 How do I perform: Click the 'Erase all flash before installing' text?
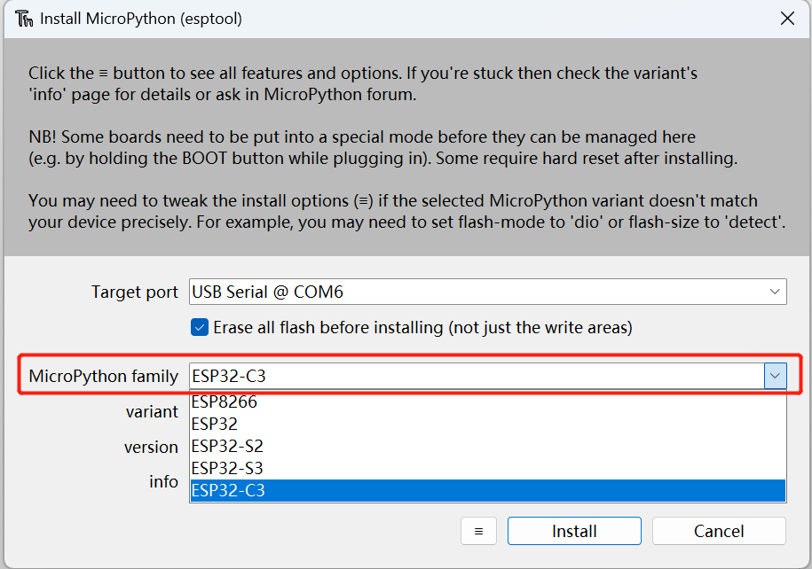click(x=422, y=328)
